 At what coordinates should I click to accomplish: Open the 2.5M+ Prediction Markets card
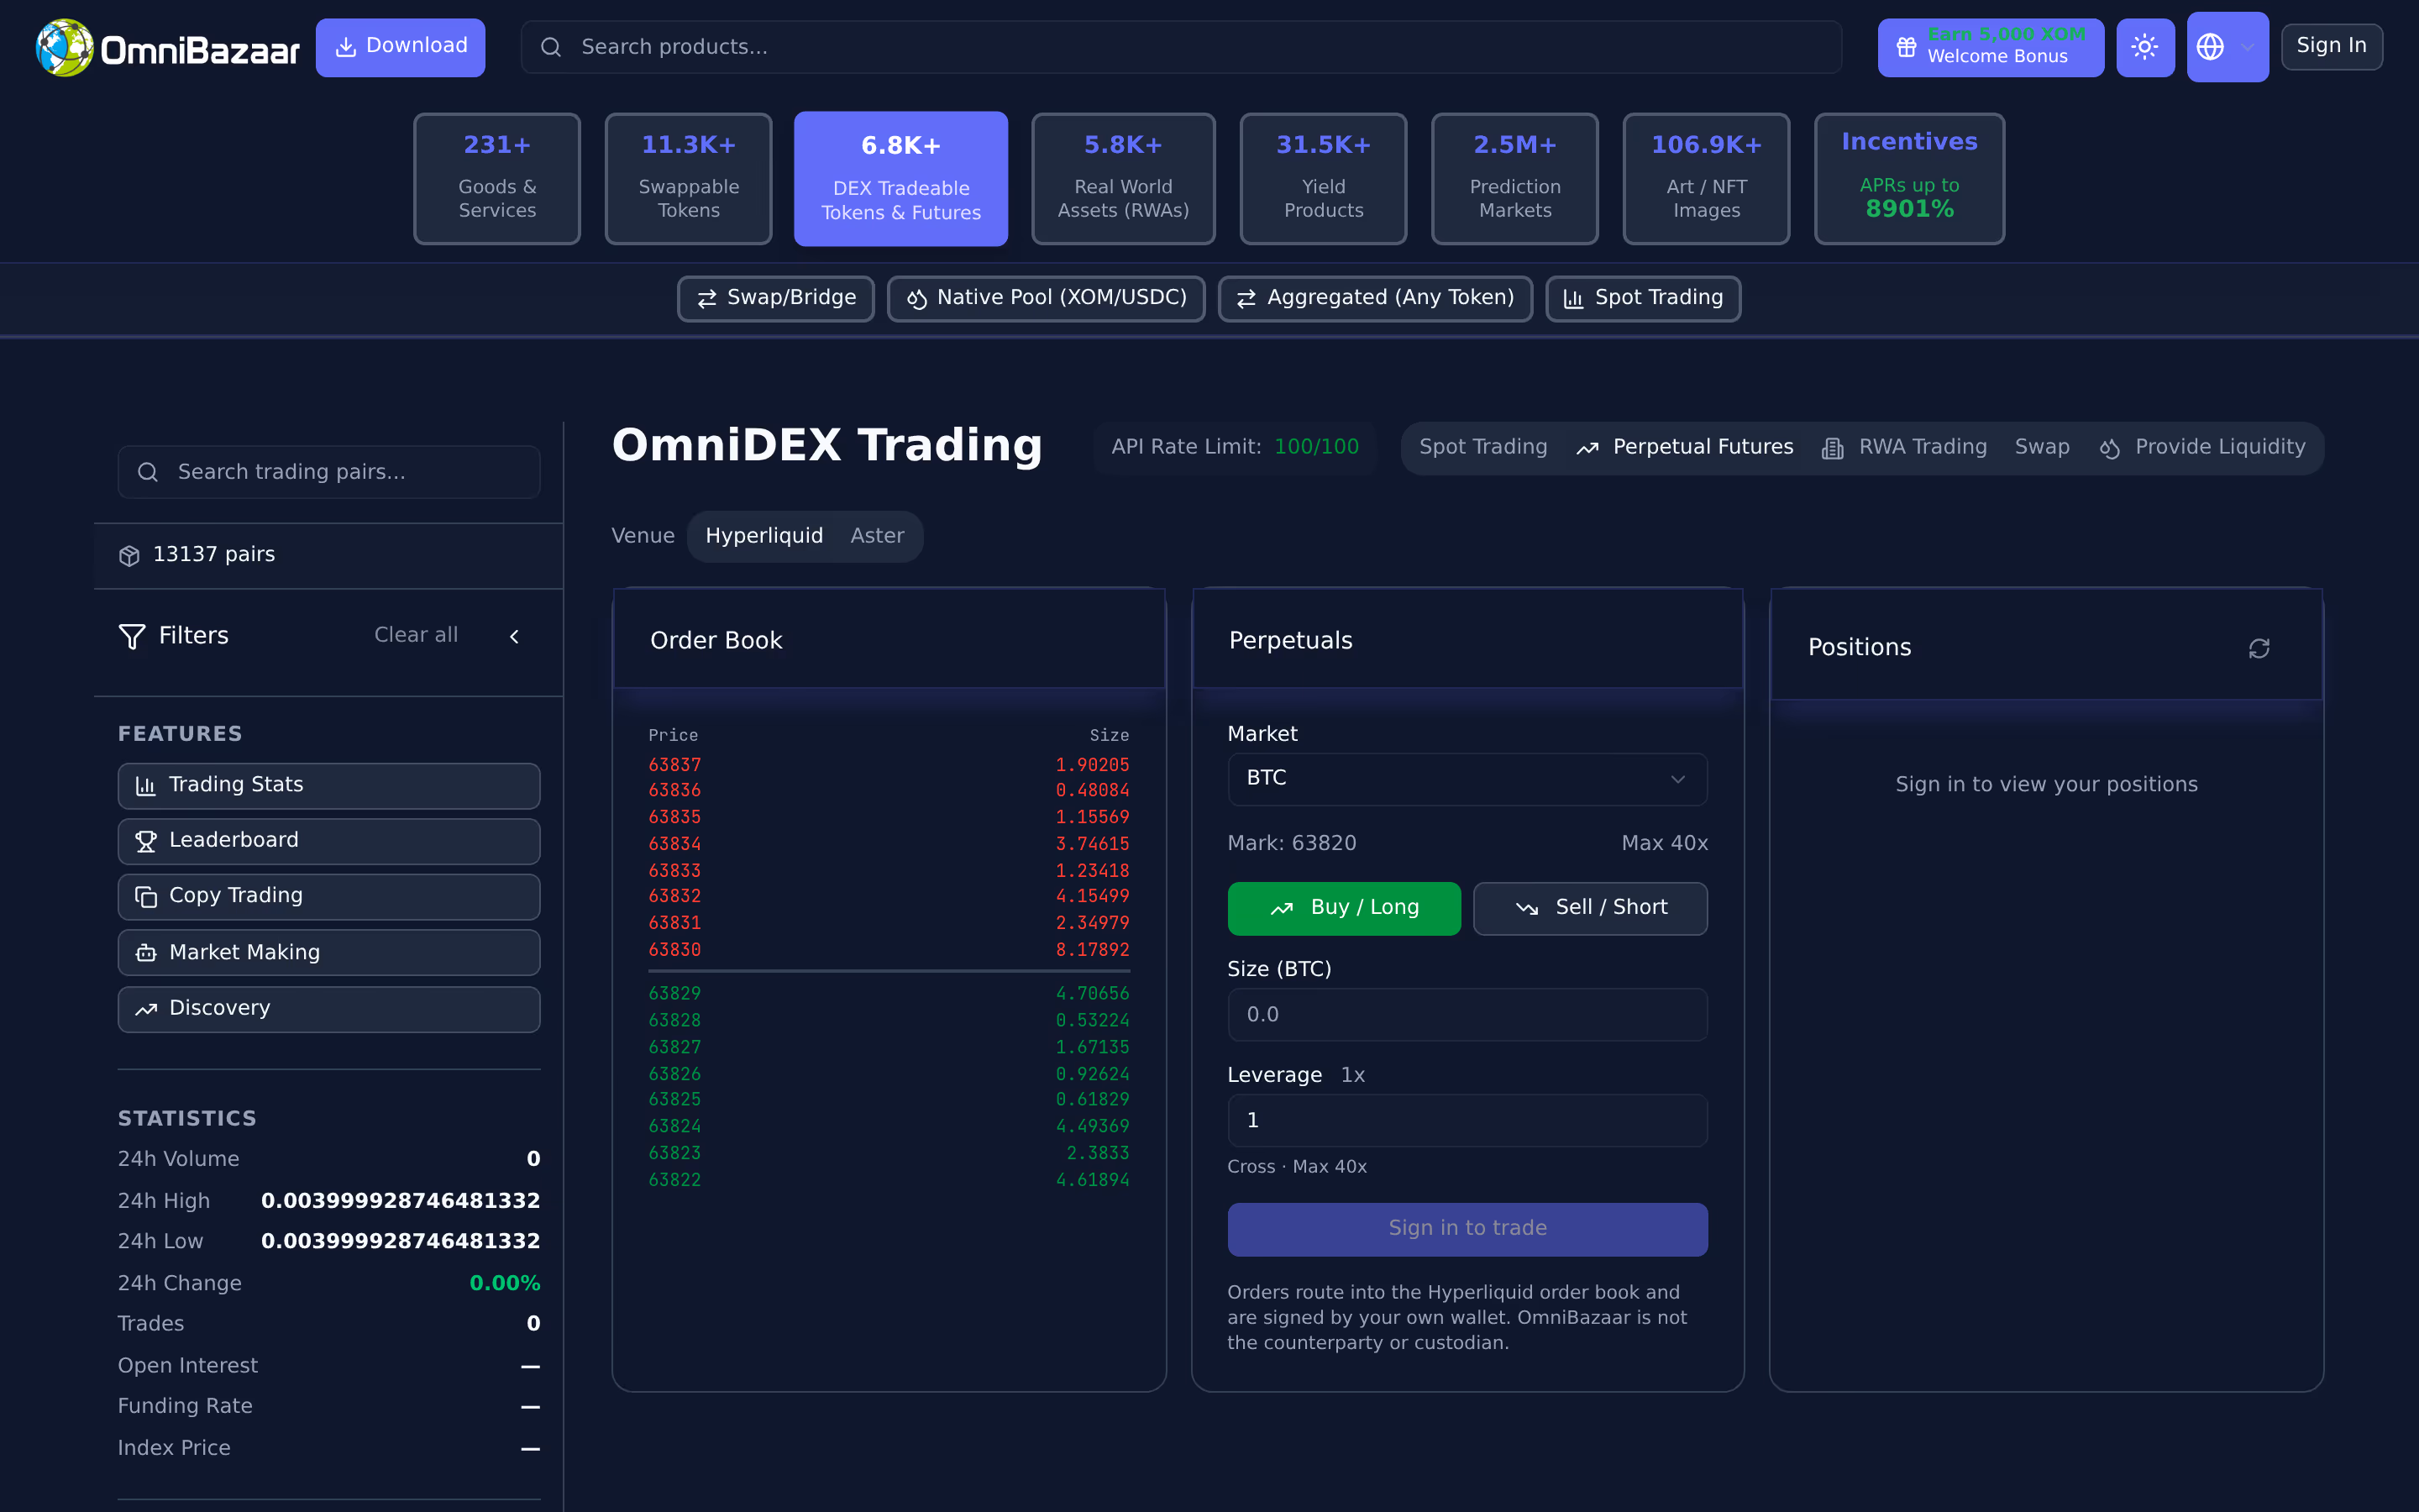1515,178
